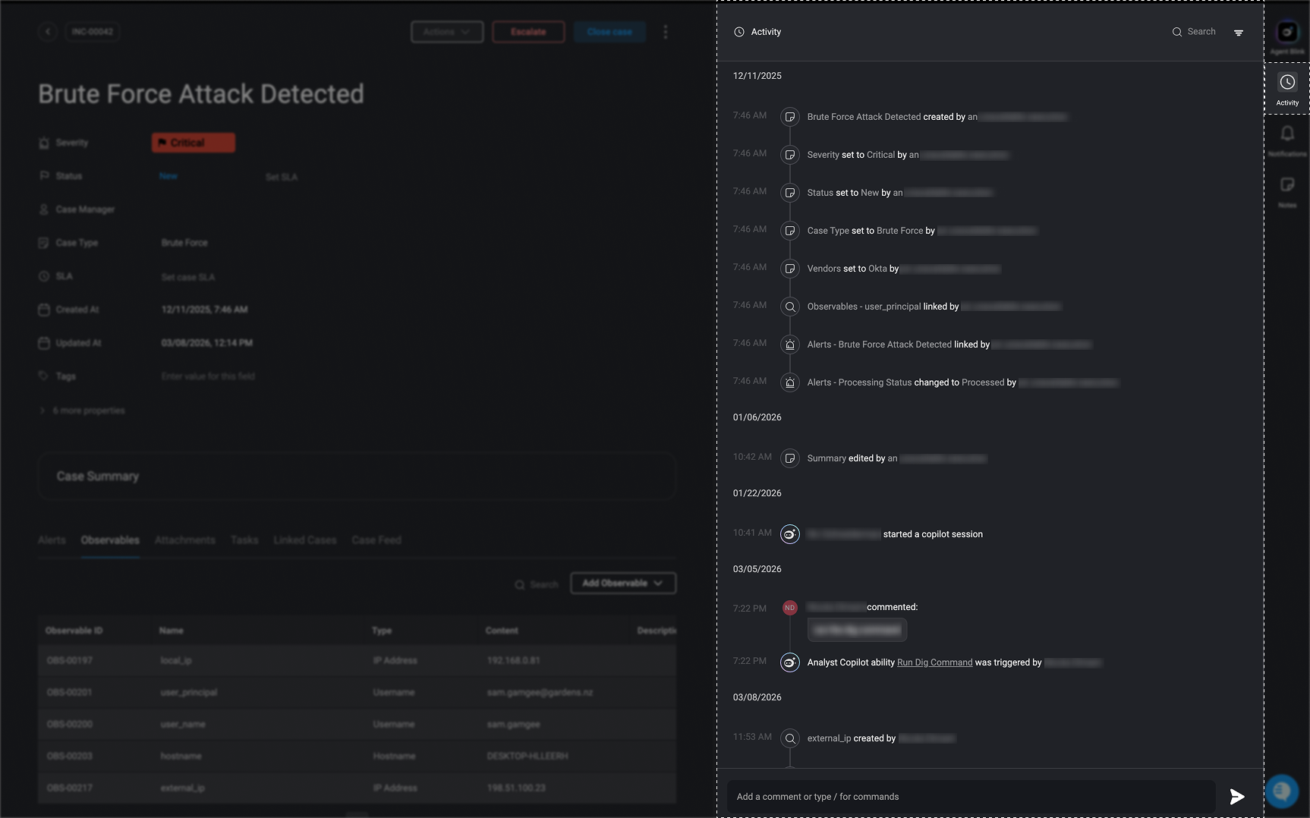Screen dimensions: 1310x818
Task: Click the icon for 'Case Type set to Brute Force'
Action: pyautogui.click(x=790, y=231)
